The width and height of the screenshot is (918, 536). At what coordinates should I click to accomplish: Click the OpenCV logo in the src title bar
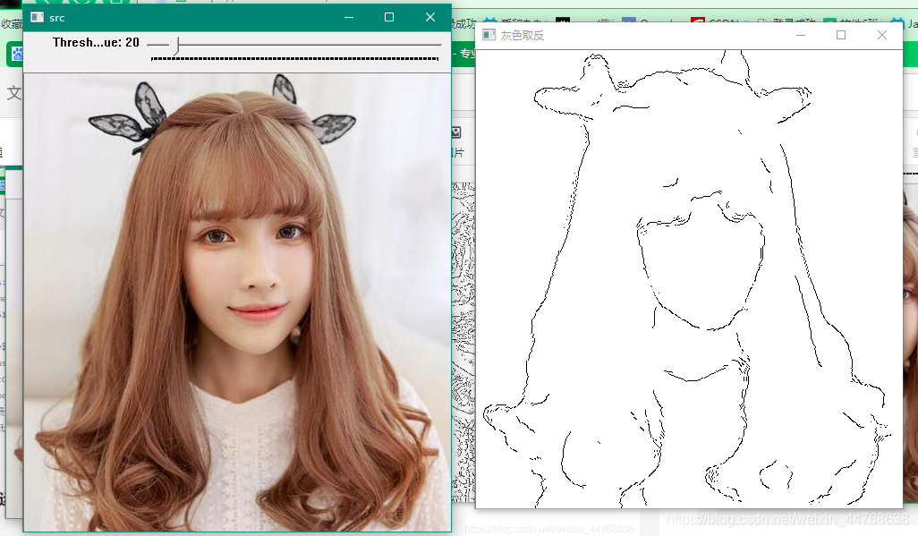pos(39,17)
